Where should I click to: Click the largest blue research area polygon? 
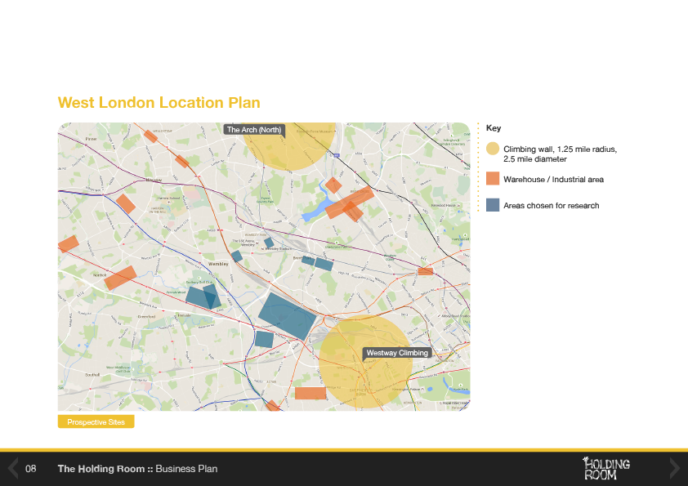[x=286, y=315]
